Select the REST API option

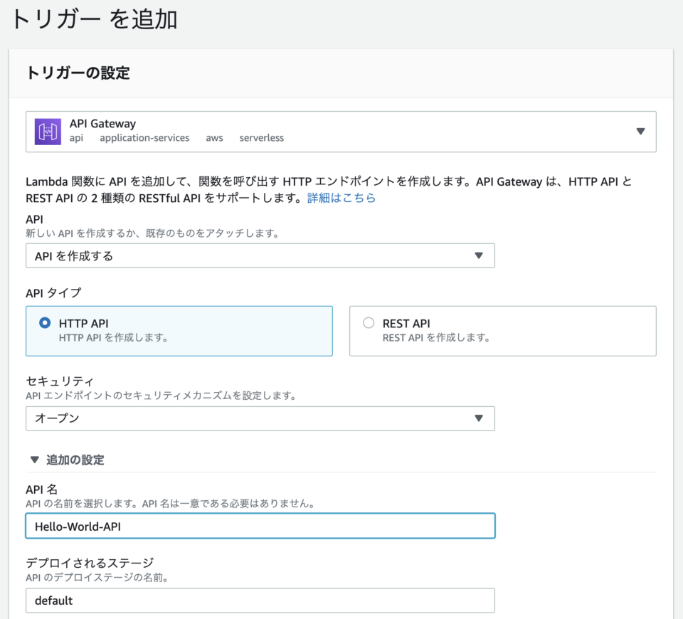point(369,322)
